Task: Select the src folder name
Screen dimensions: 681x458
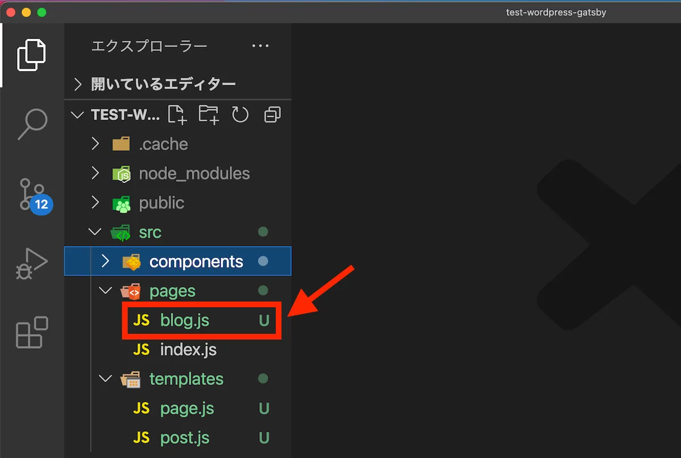Action: coord(150,232)
